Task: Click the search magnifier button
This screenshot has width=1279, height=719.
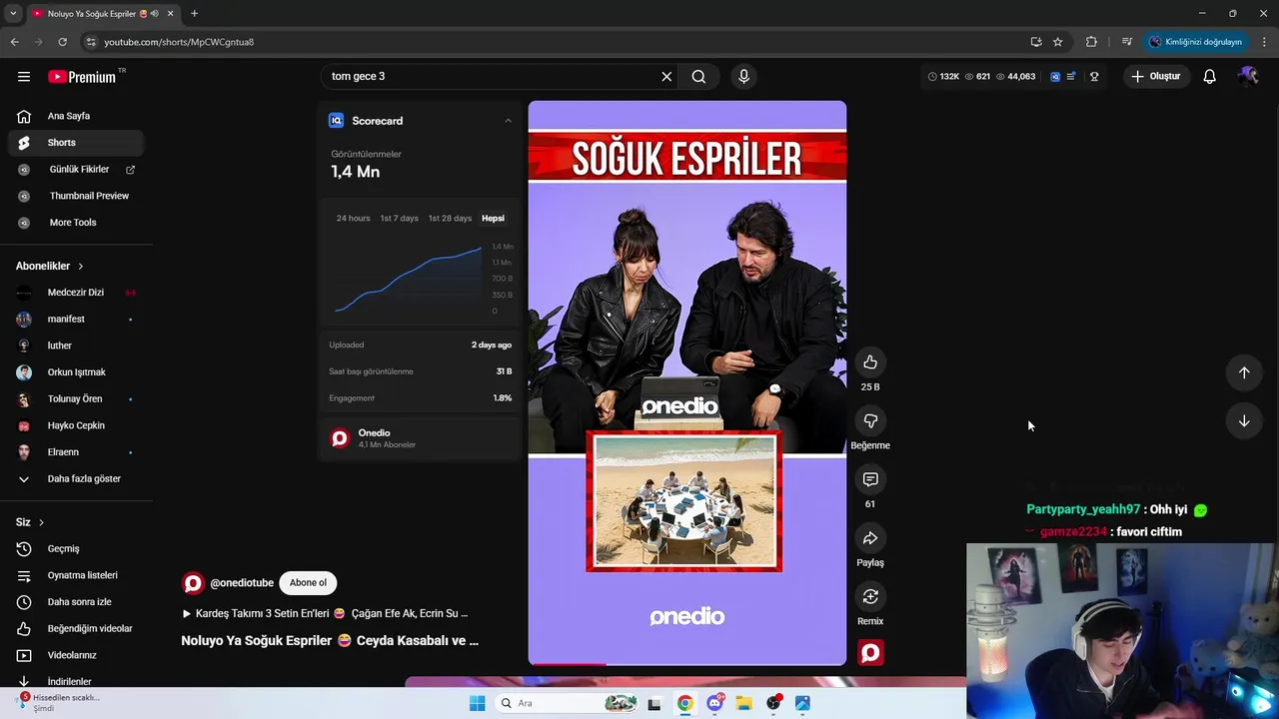Action: pos(698,77)
